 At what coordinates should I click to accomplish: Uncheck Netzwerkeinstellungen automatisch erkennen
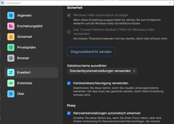(69, 113)
